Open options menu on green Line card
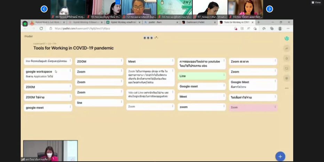The width and height of the screenshot is (324, 162). [x=224, y=75]
